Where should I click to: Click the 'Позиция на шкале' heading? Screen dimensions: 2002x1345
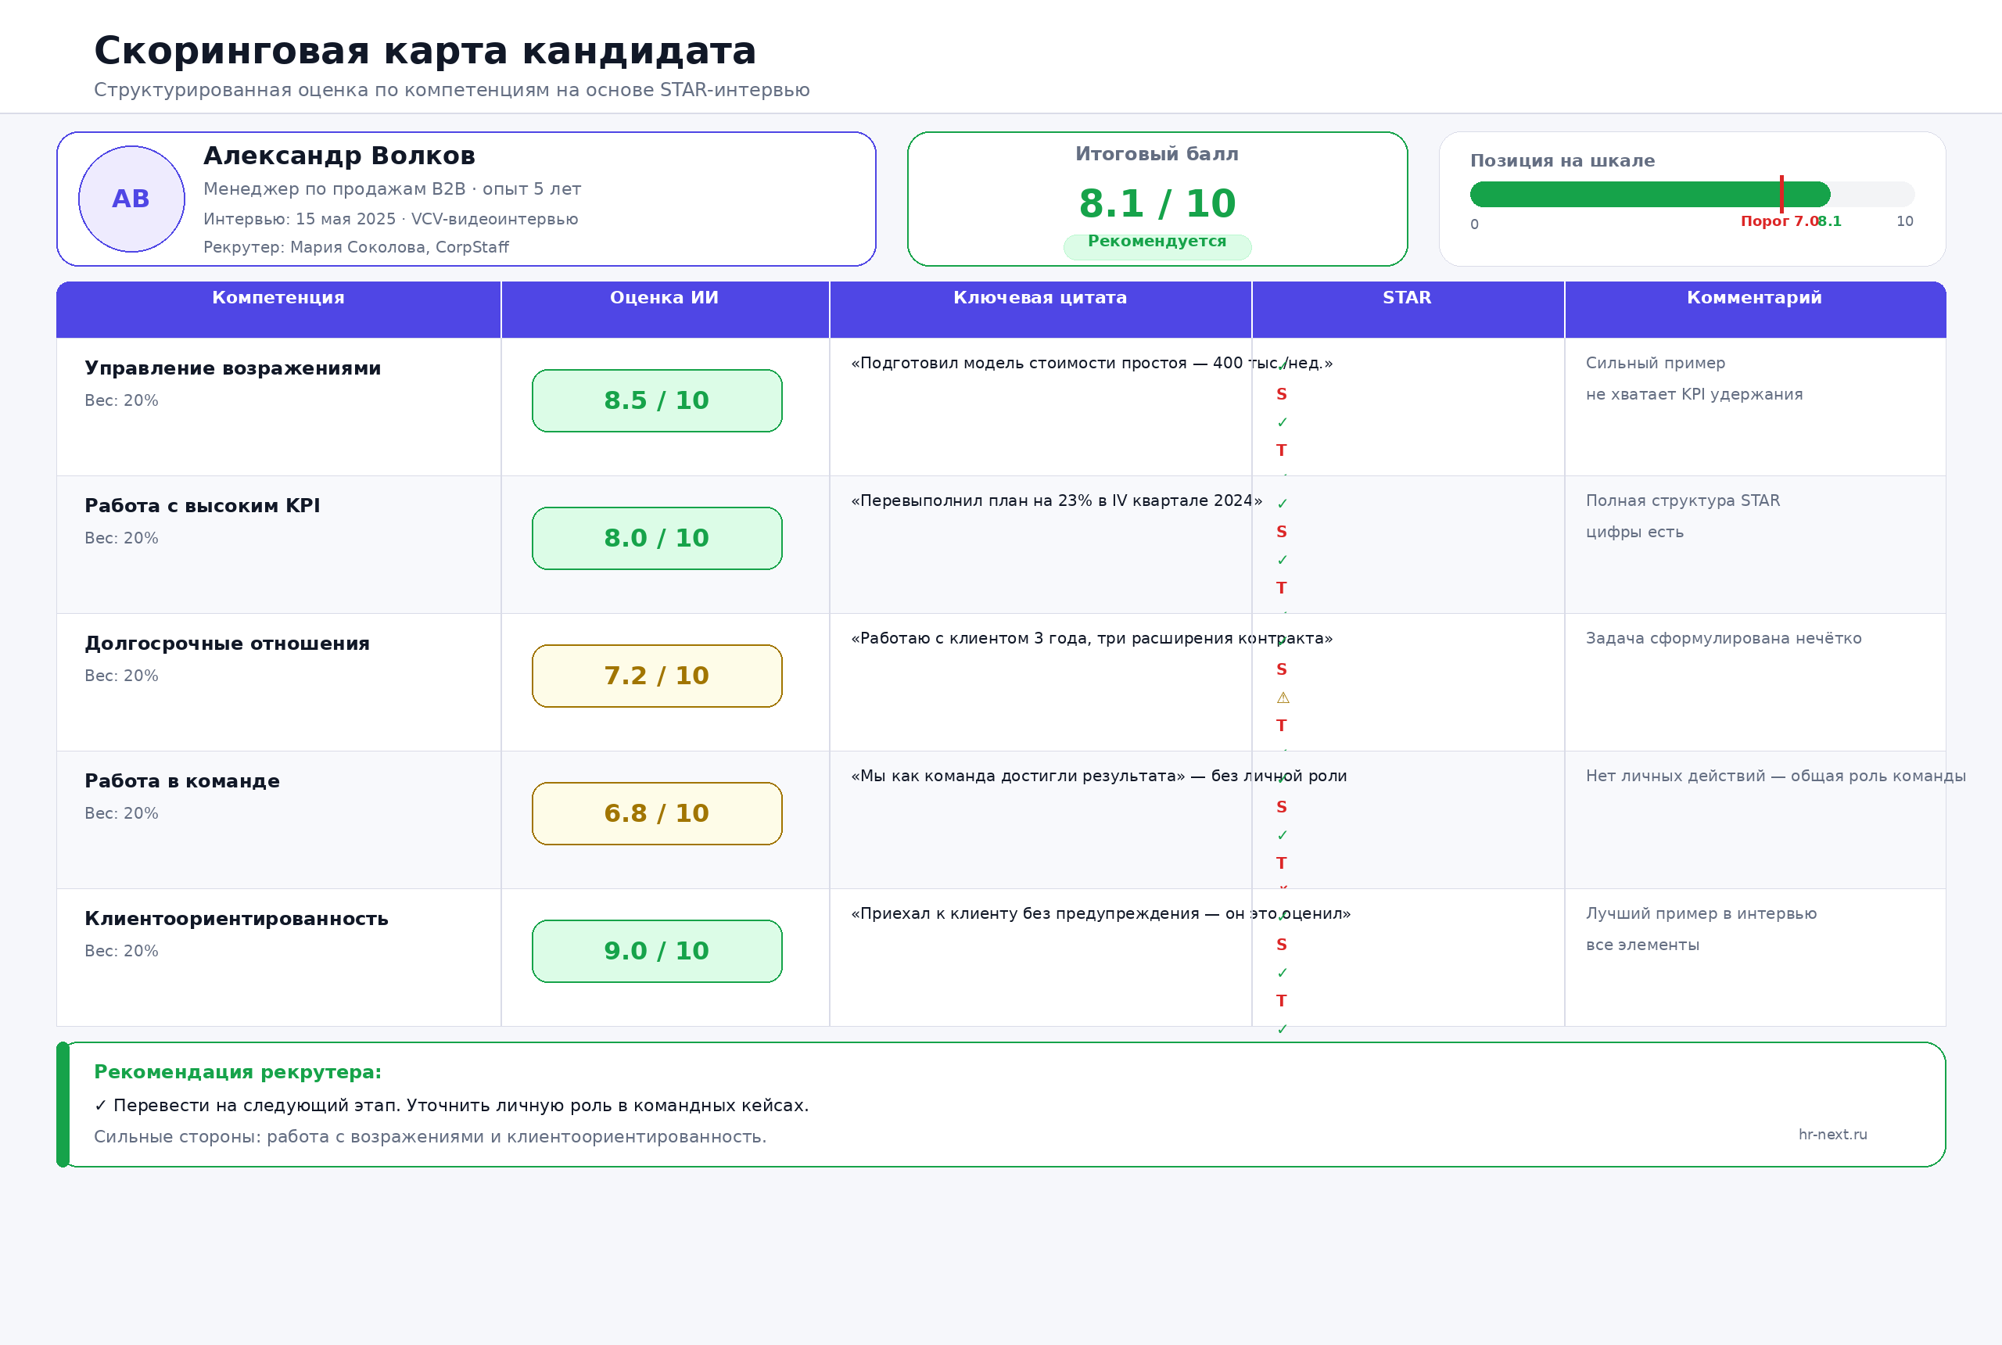(1562, 161)
